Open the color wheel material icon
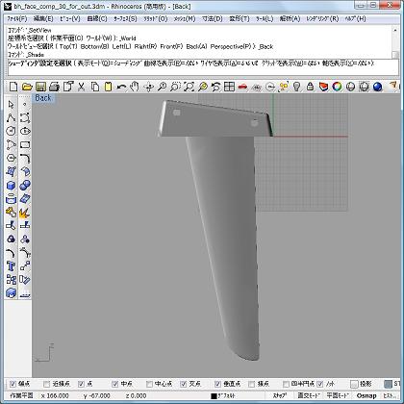The height and width of the screenshot is (404, 404). click(x=337, y=87)
